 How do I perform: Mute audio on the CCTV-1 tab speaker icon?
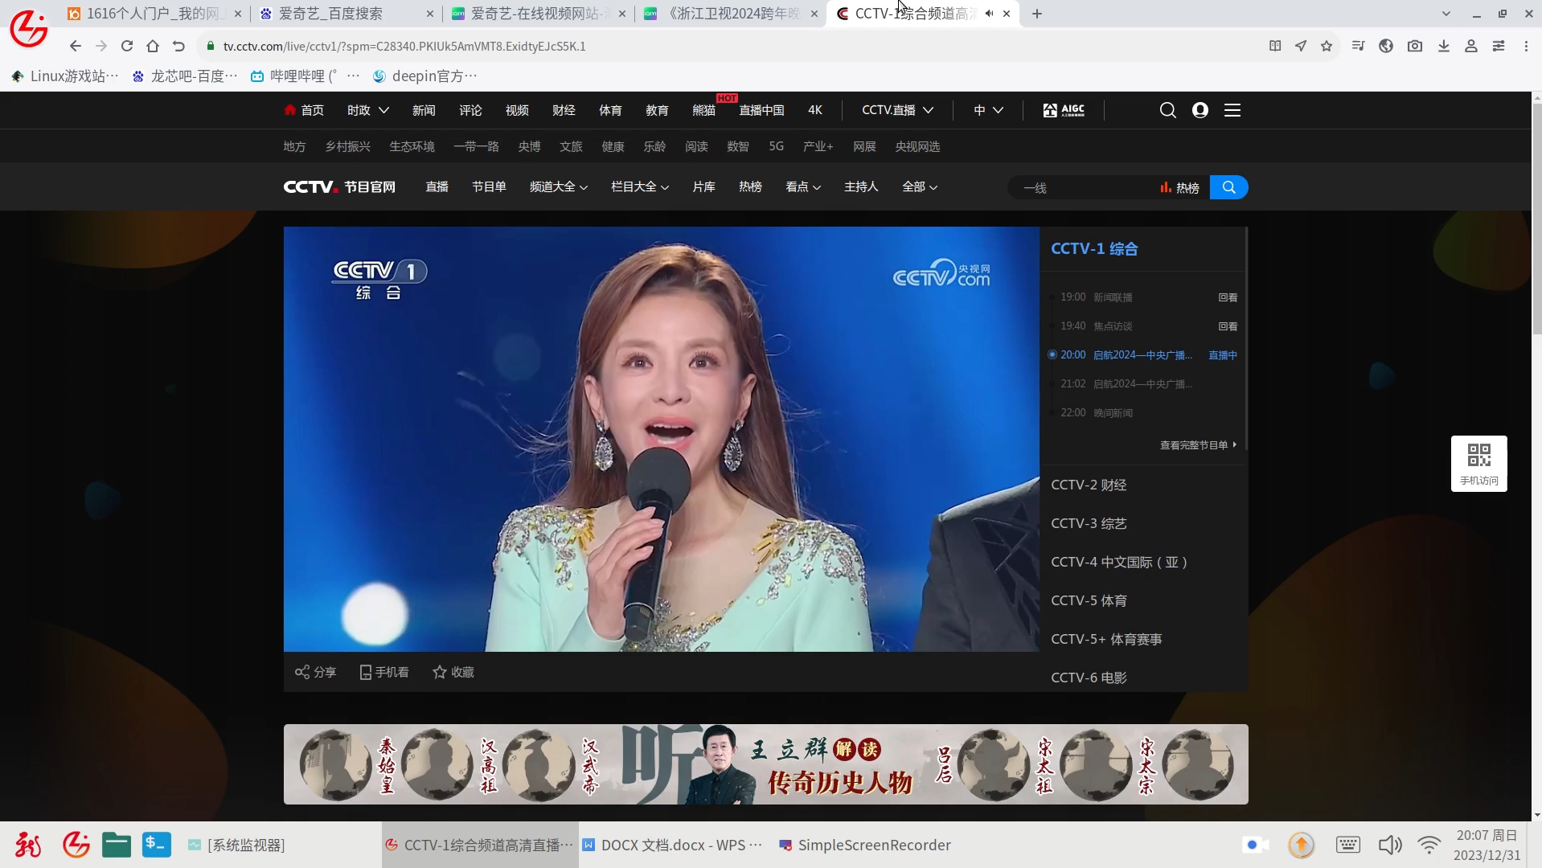pyautogui.click(x=990, y=14)
